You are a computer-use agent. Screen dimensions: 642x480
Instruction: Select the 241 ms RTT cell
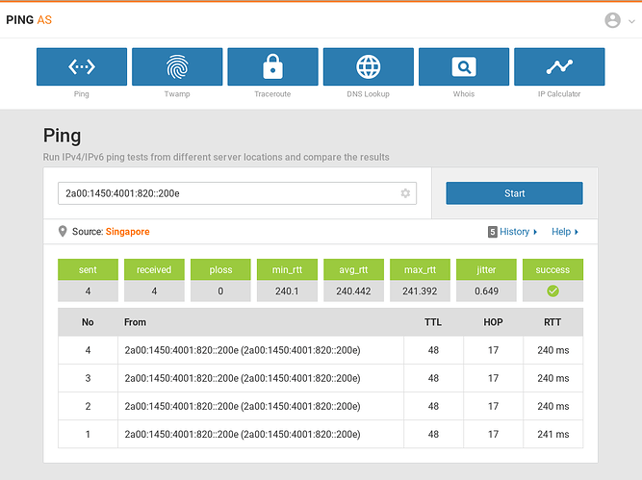coord(553,434)
